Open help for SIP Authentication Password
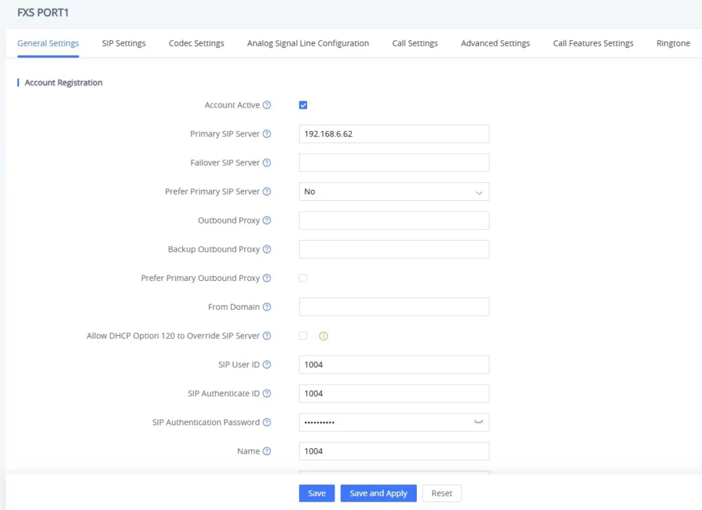The height and width of the screenshot is (510, 702). (x=267, y=422)
